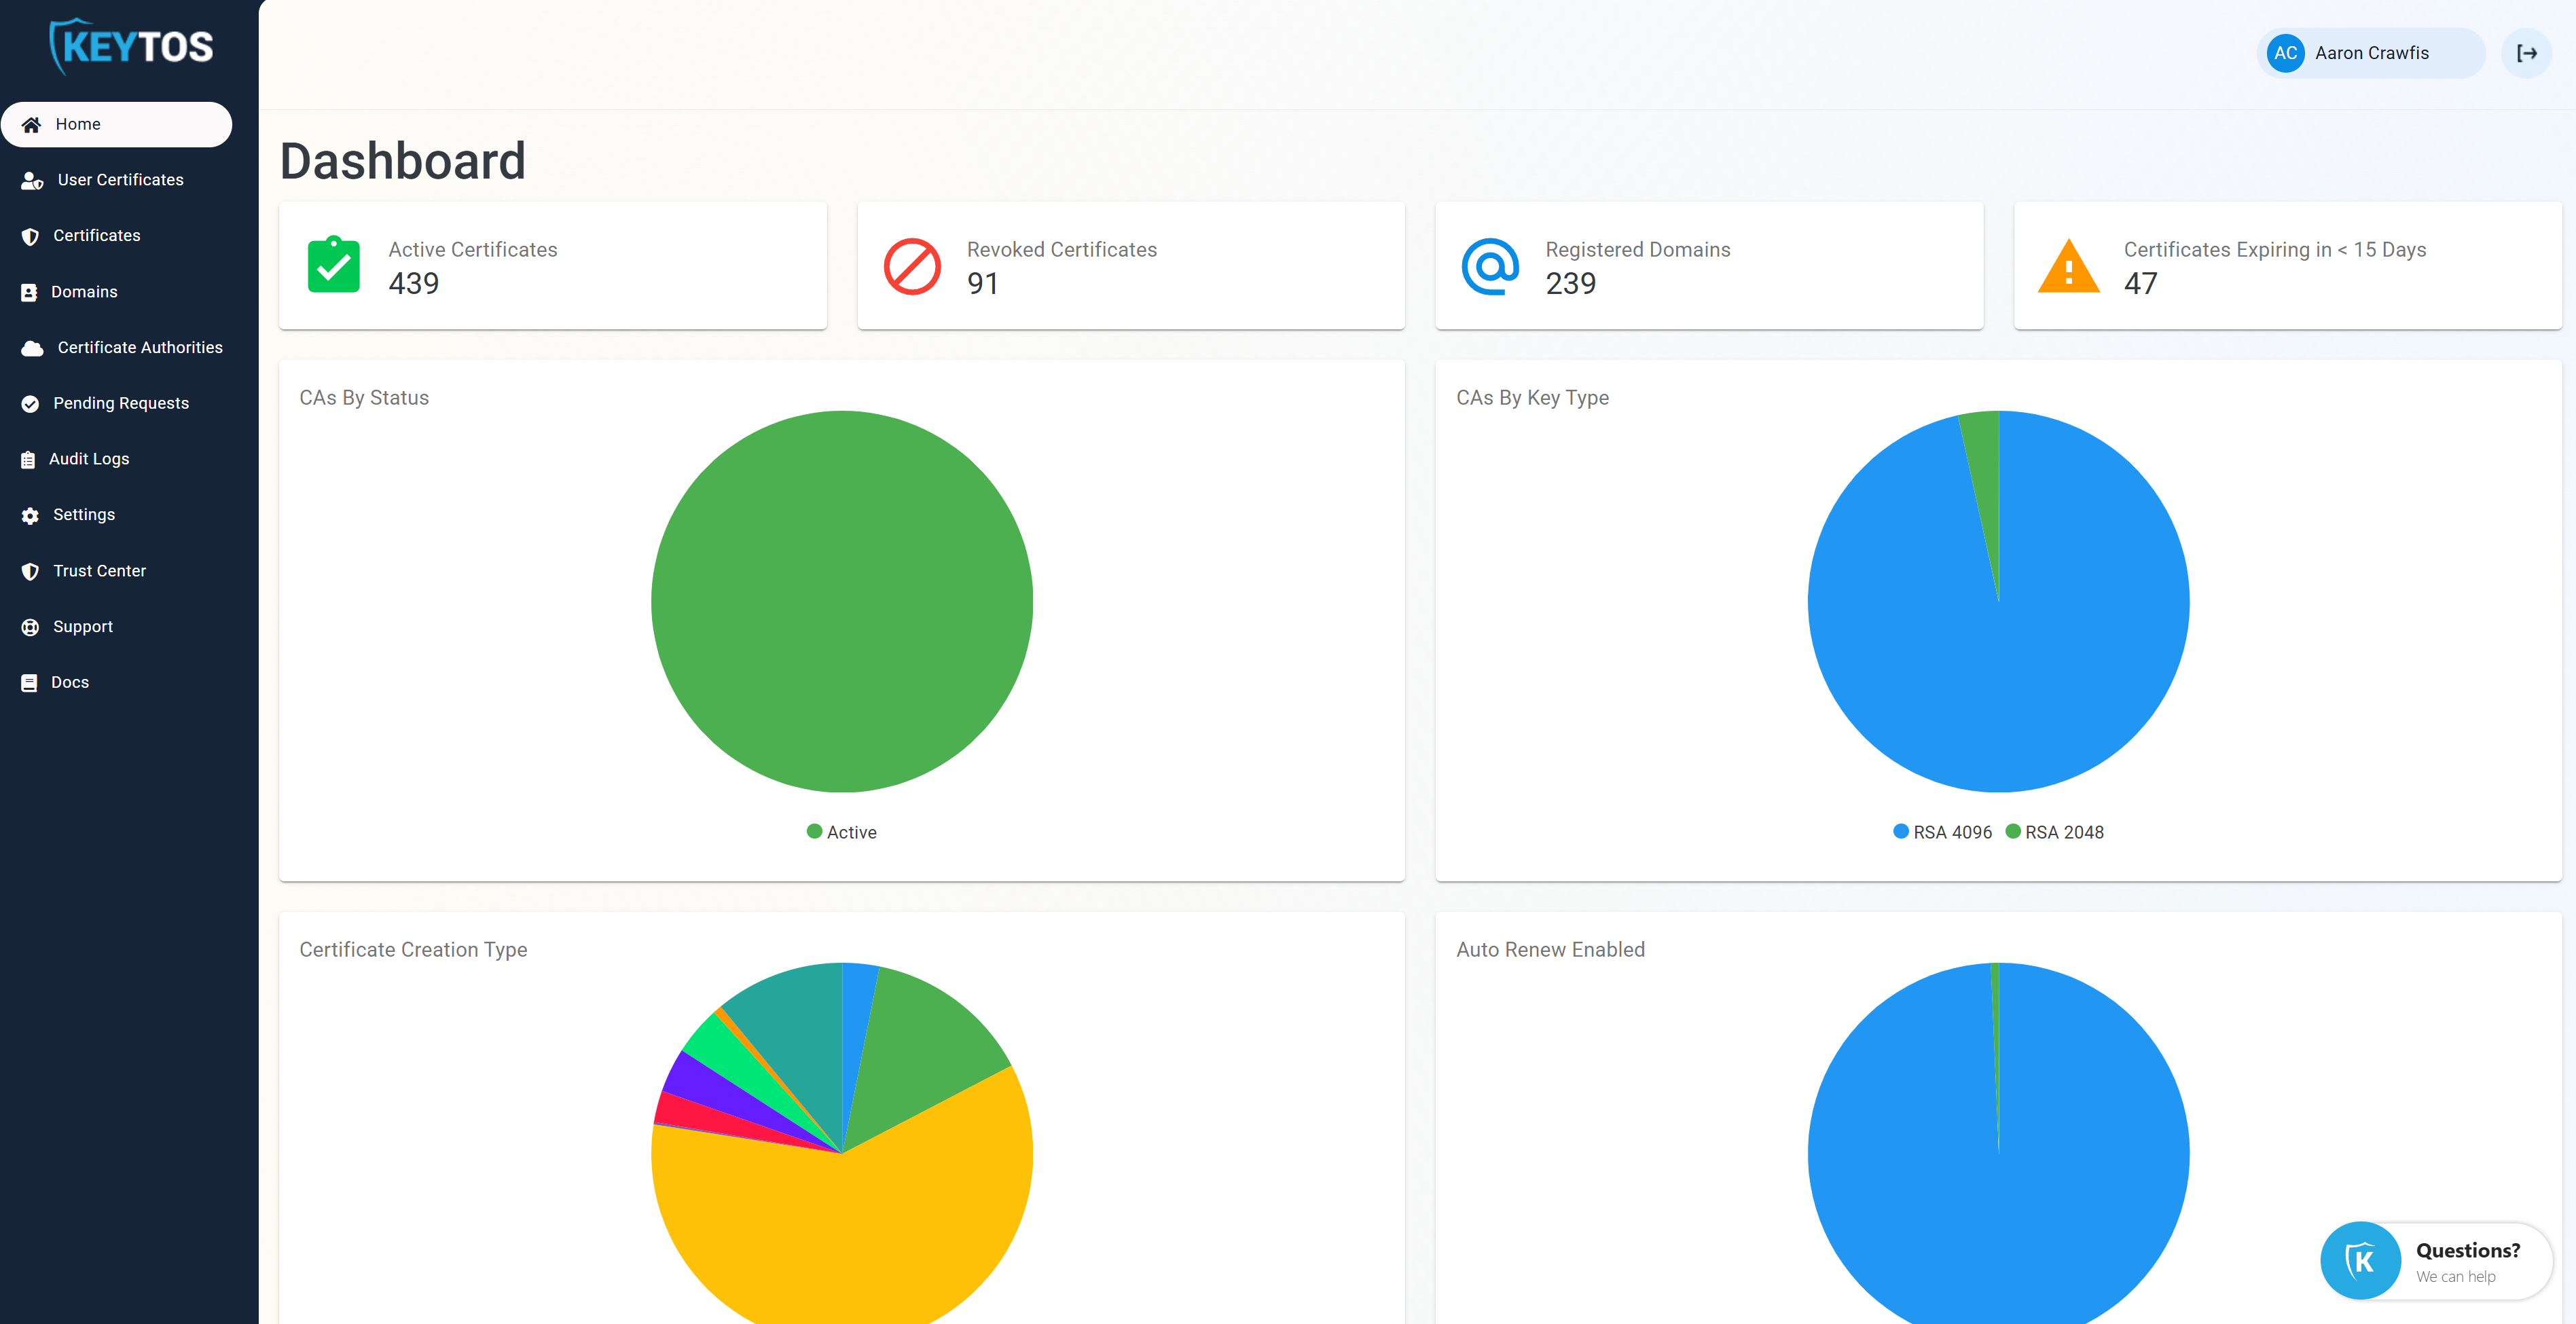Open the Docs link in sidebar
Screen dimensions: 2576x1324
pos(70,682)
